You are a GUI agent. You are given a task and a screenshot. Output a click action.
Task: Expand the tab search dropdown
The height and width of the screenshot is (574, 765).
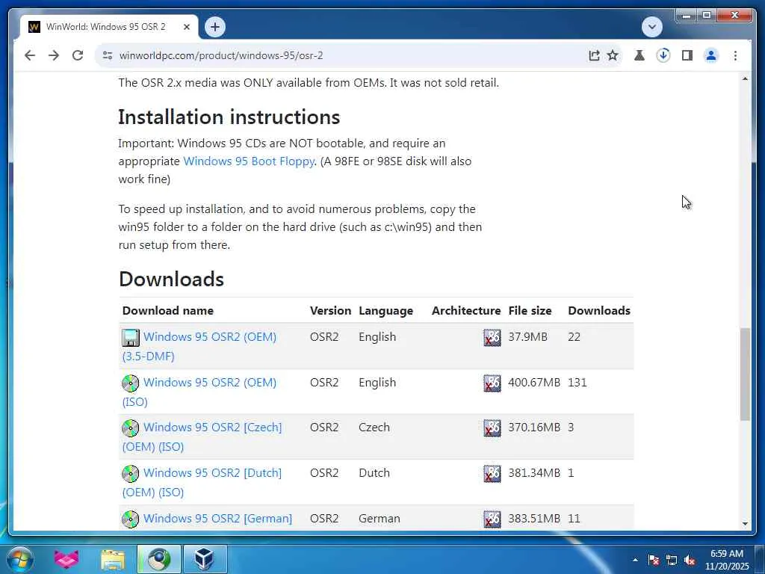[x=651, y=26]
